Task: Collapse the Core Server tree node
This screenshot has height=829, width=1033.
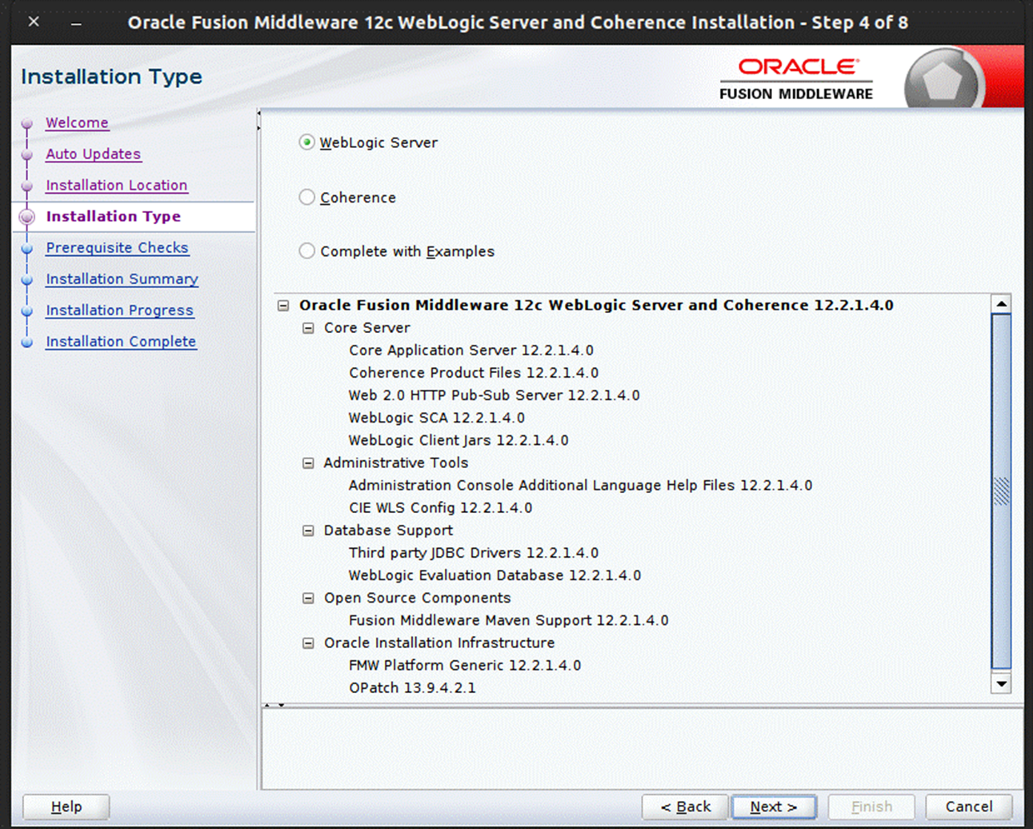Action: pos(308,327)
